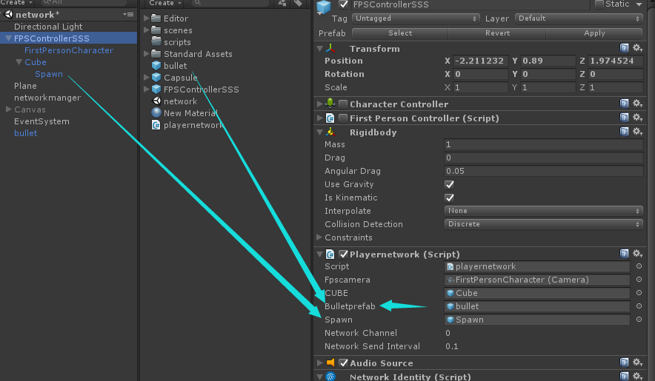Image resolution: width=655 pixels, height=381 pixels.
Task: Click the object name field FPSControllerSSS
Action: pos(470,4)
